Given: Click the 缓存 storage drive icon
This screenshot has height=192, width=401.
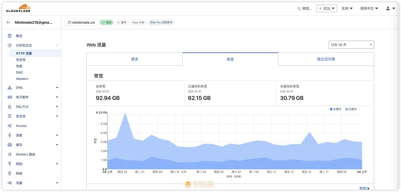Looking at the screenshot, I should pos(10,145).
